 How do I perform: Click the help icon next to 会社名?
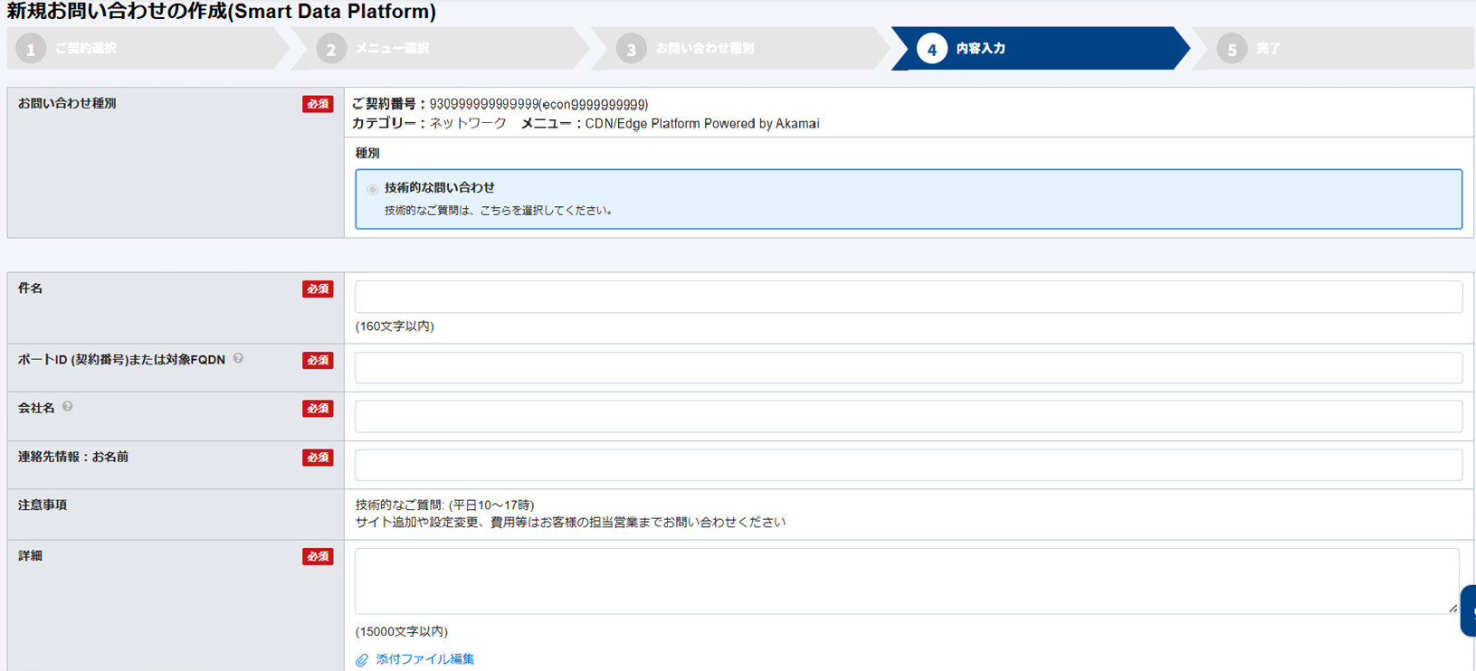click(x=68, y=407)
